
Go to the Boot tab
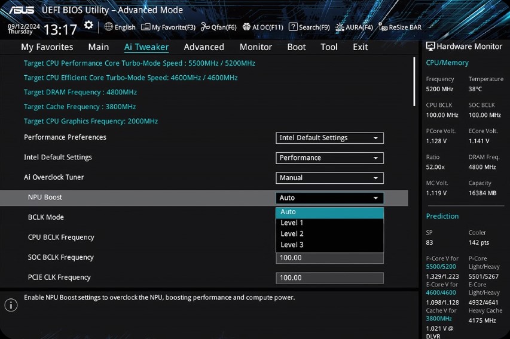tap(297, 47)
